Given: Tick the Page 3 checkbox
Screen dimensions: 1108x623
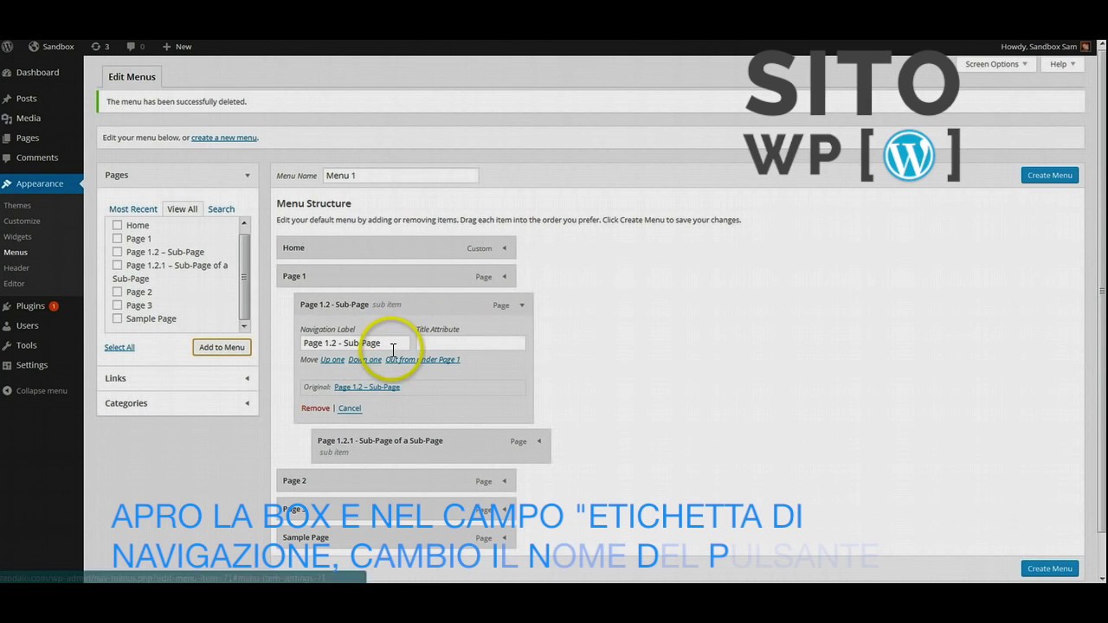Looking at the screenshot, I should point(117,305).
